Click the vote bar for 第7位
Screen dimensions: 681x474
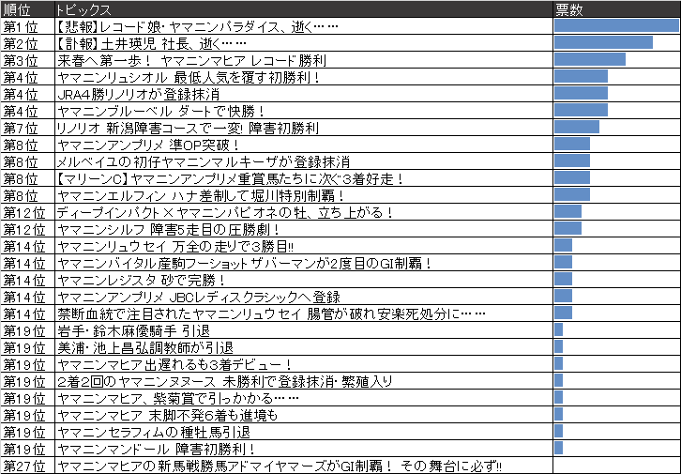[x=577, y=128]
